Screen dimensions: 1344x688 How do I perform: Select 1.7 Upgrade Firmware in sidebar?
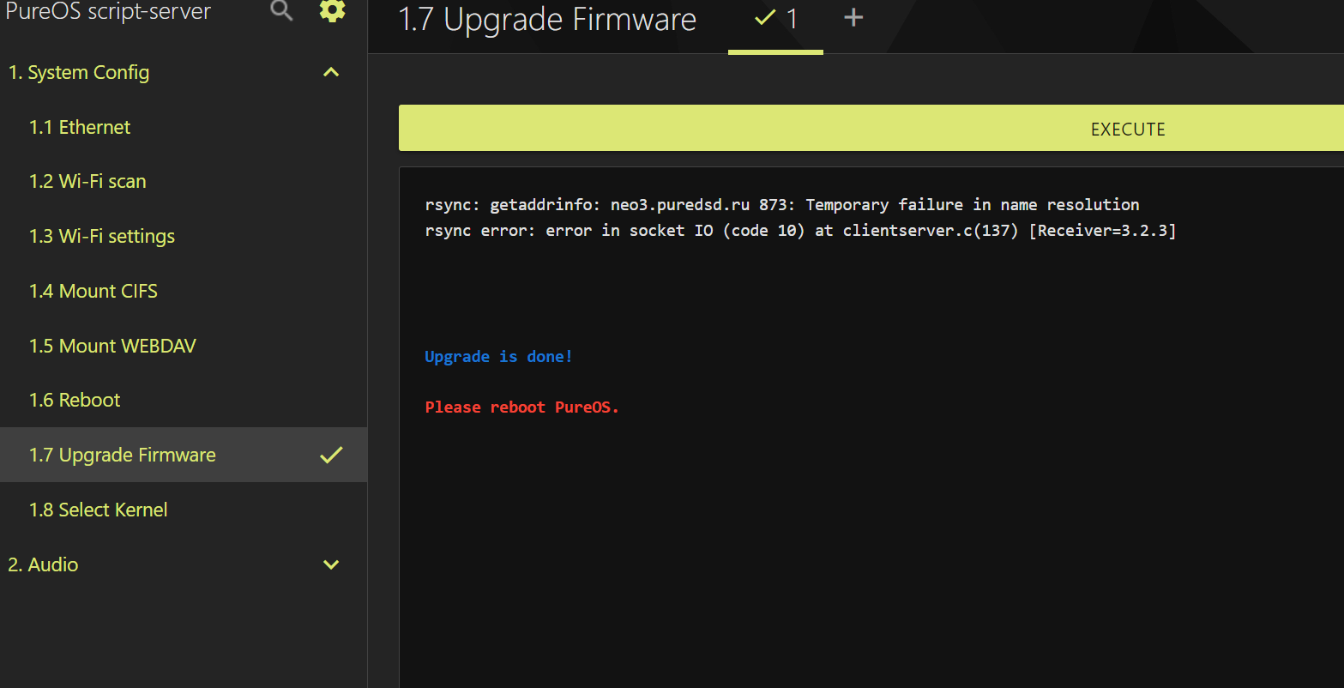123,456
